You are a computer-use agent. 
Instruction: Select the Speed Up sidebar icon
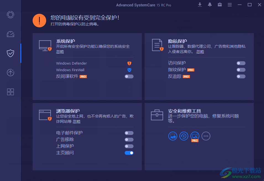[x=11, y=34]
